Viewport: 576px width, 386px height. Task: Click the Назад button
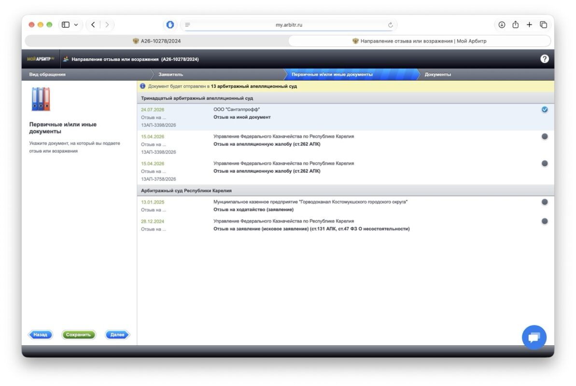(x=41, y=334)
